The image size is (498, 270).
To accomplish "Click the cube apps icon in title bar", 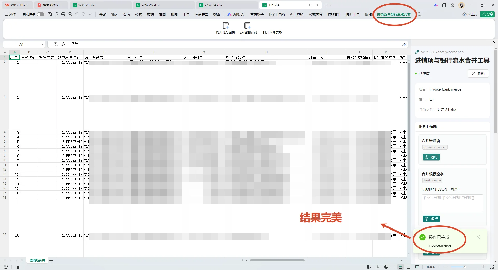I will coord(453,5).
